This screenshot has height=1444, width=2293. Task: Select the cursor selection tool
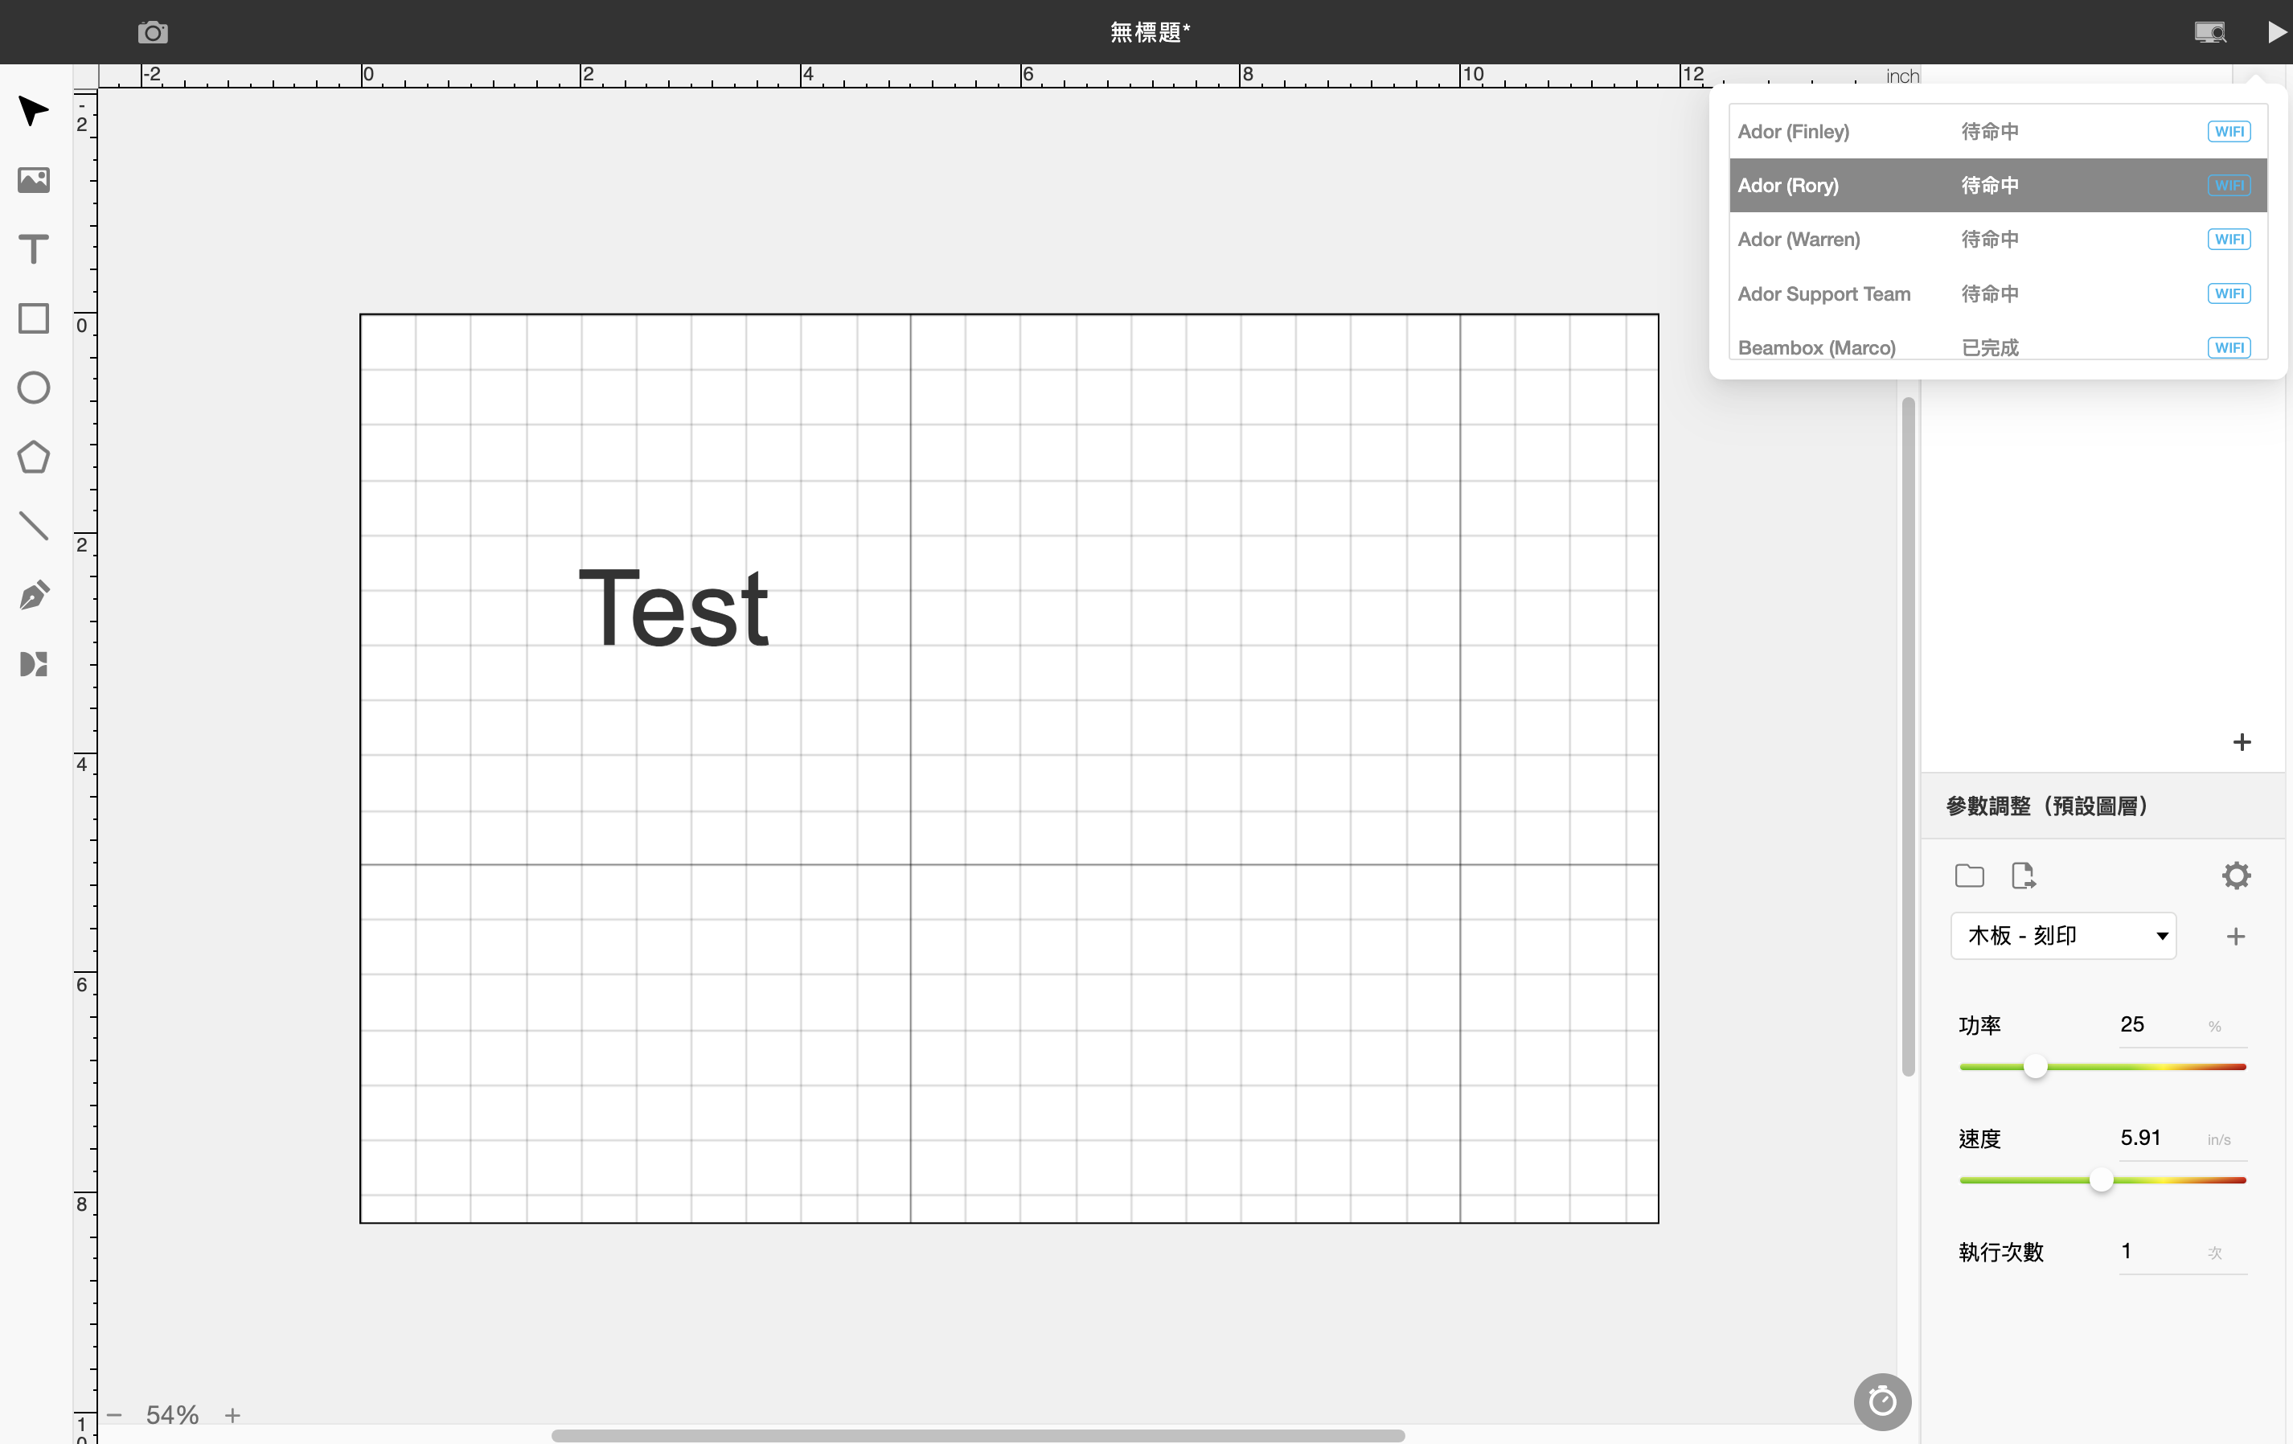click(35, 110)
